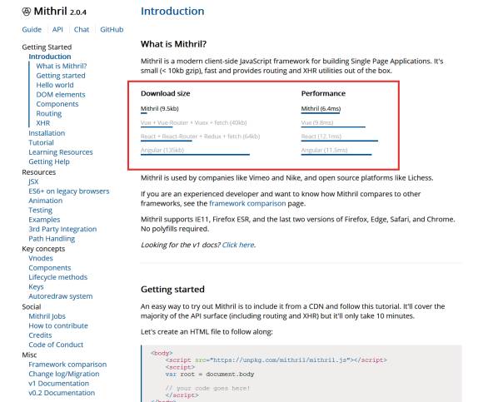Open Change log/Migration page
The height and width of the screenshot is (402, 483).
(64, 374)
